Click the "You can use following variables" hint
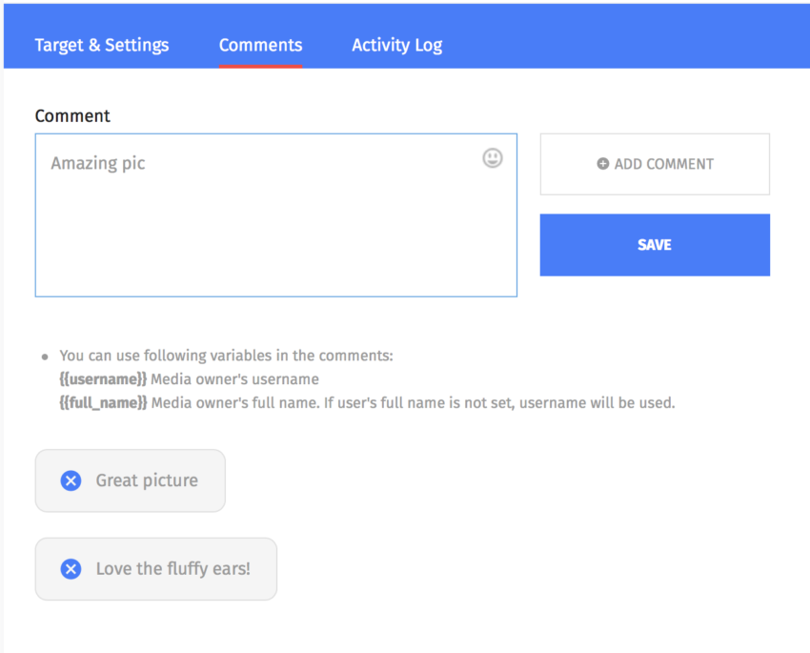Image resolution: width=810 pixels, height=653 pixels. pyautogui.click(x=226, y=356)
